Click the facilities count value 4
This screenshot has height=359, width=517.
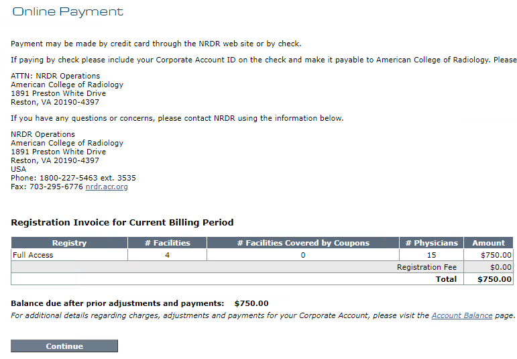(x=168, y=255)
